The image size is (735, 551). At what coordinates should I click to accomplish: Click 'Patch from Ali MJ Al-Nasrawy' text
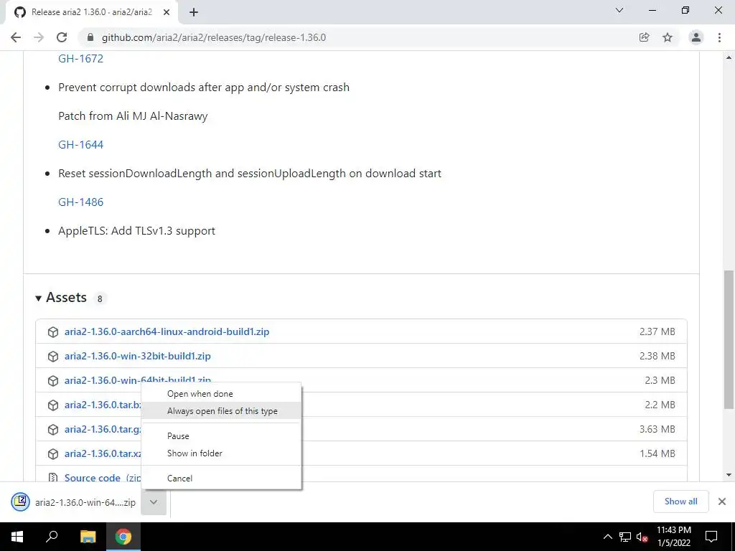point(133,116)
